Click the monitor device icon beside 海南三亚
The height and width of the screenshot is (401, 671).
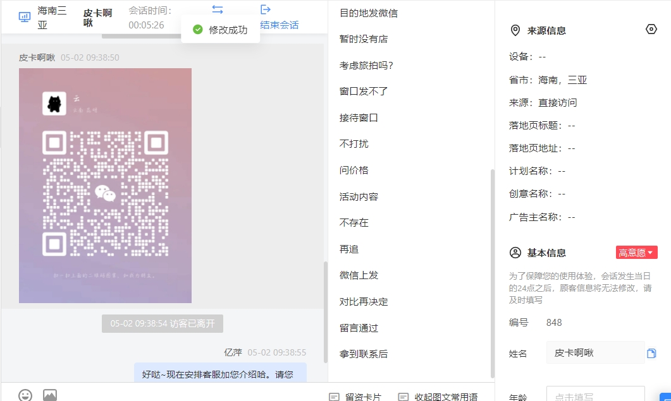click(x=25, y=16)
